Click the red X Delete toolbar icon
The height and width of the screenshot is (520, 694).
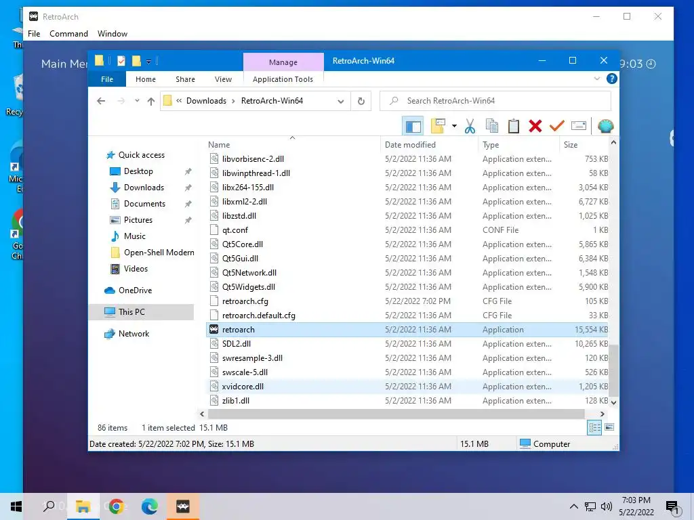pos(535,127)
